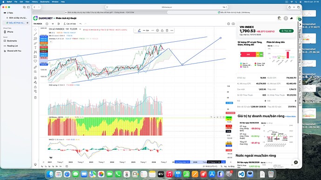321x180 pixels.
Task: Open Trash in the Dock
Action: click(271, 174)
